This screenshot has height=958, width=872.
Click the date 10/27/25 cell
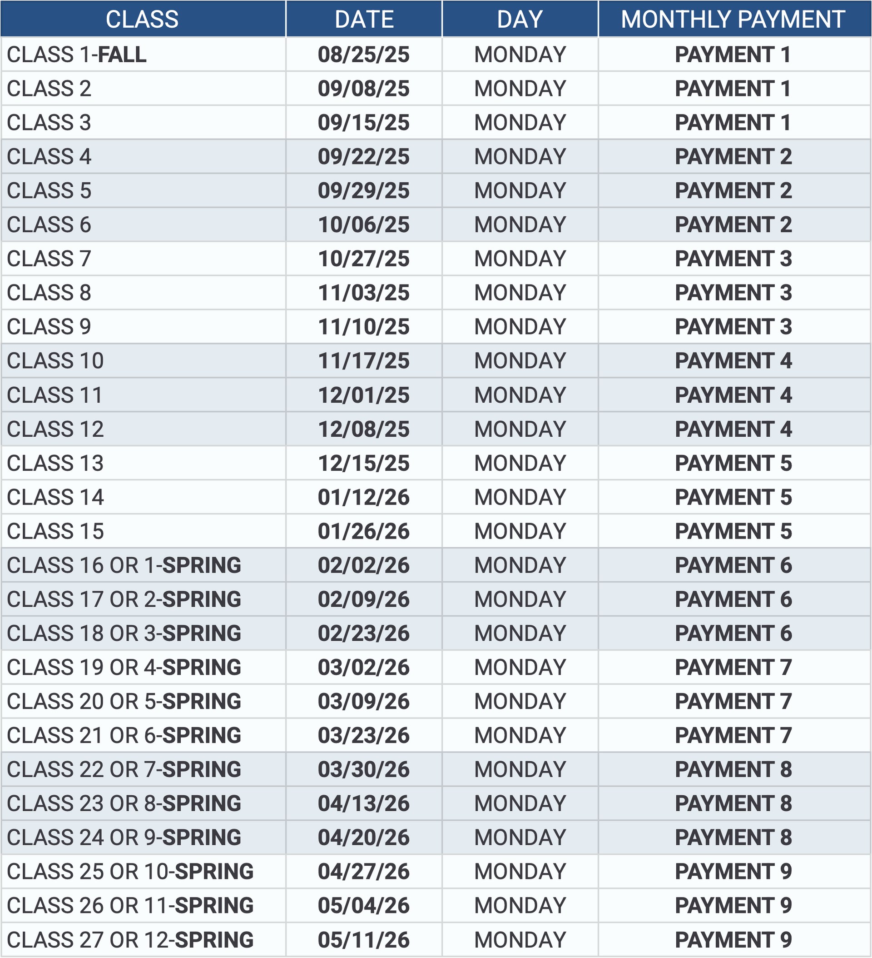pos(364,259)
